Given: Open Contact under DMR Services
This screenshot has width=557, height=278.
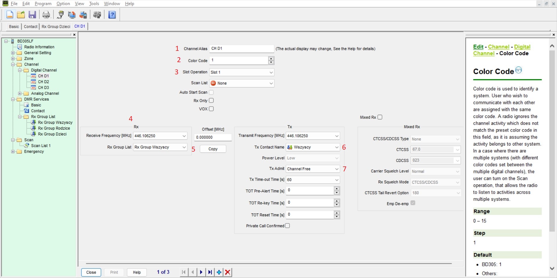Looking at the screenshot, I should [38, 111].
